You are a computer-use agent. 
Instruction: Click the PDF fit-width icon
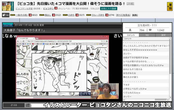[x=85, y=94]
